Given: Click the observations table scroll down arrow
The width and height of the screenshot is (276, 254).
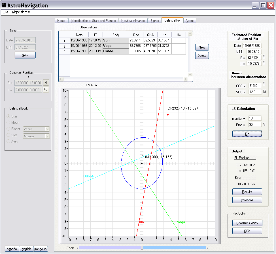Looking at the screenshot, I should 190,74.
